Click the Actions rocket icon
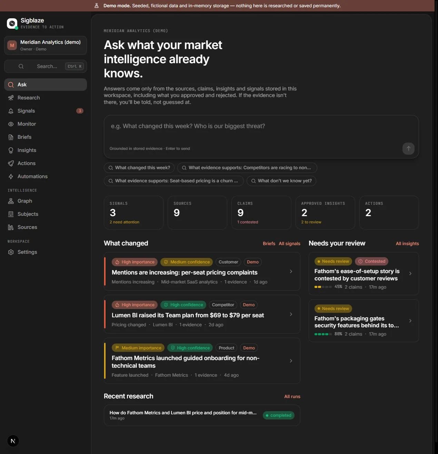The height and width of the screenshot is (454, 438). (x=11, y=163)
